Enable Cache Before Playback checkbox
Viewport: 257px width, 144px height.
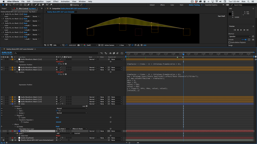[x=229, y=42]
